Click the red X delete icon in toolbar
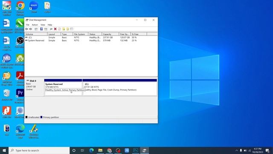The image size is (273, 154). coord(55,29)
